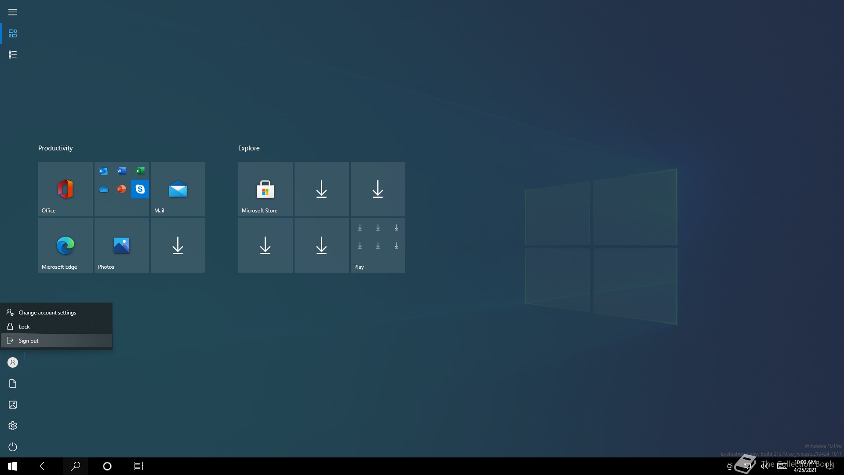The width and height of the screenshot is (844, 475).
Task: Click download tile directly below Microsoft Store
Action: point(266,245)
